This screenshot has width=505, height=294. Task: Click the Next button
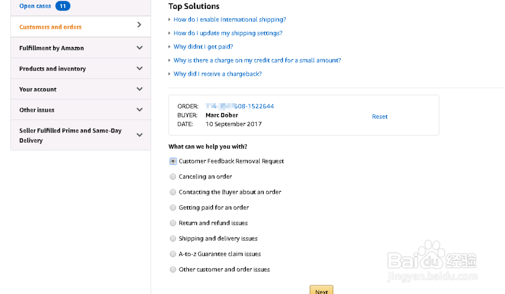pos(321,290)
